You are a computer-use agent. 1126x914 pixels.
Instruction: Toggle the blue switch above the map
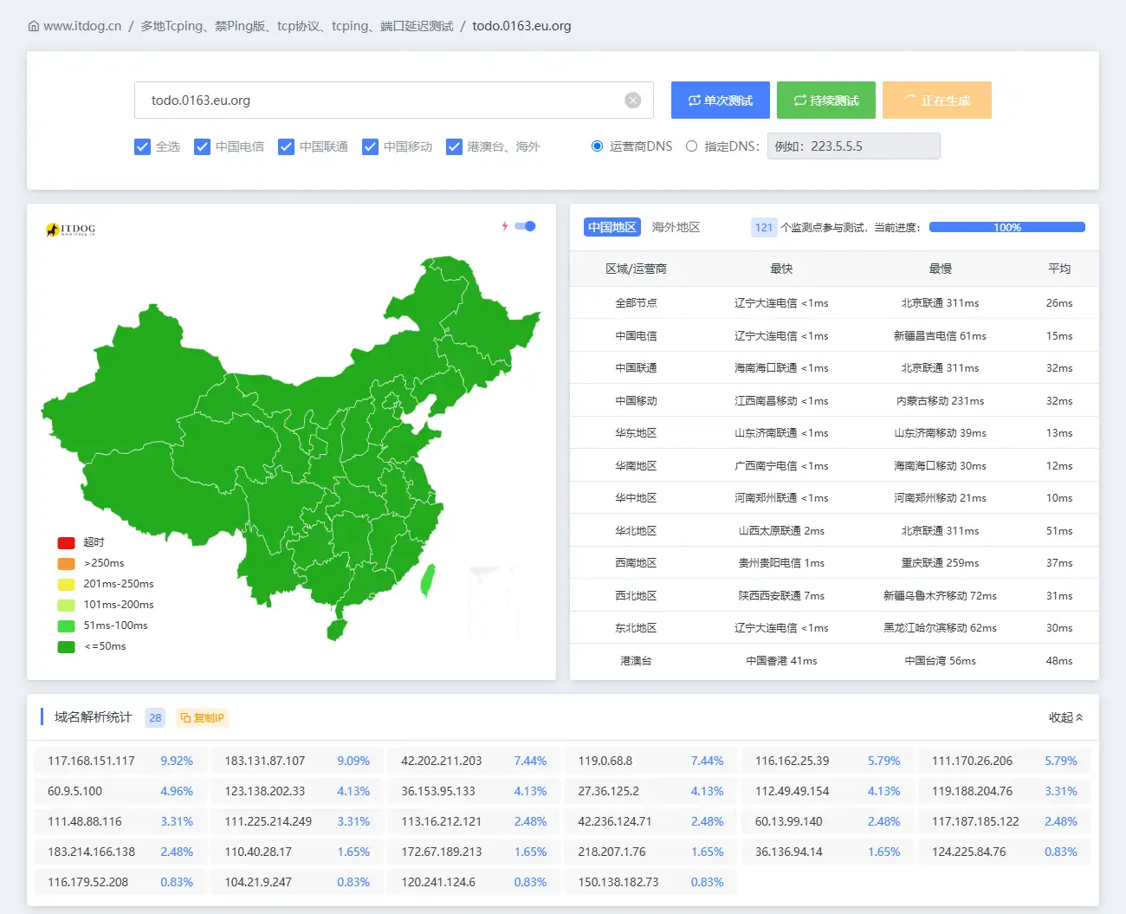[525, 226]
